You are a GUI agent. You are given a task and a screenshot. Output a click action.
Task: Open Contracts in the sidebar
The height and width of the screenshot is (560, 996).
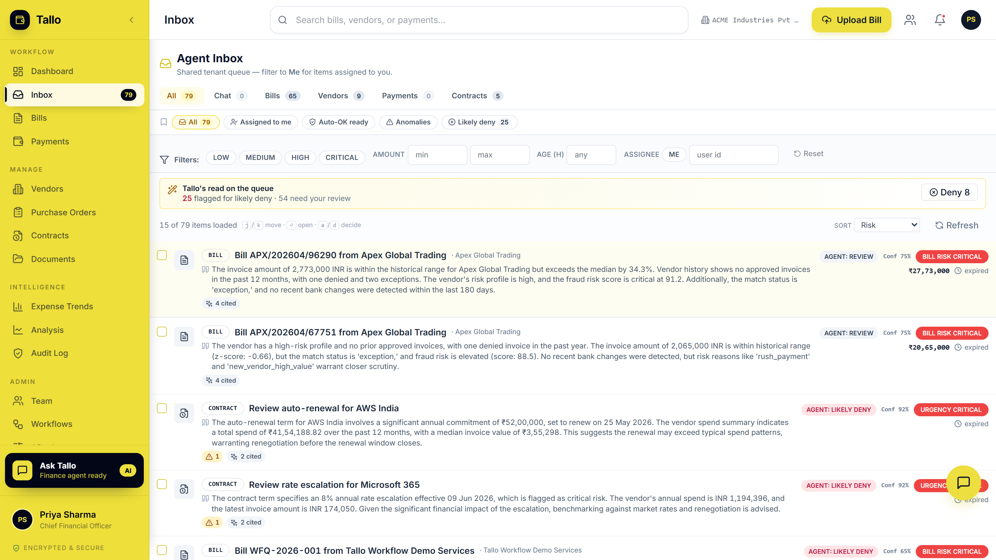coord(74,236)
